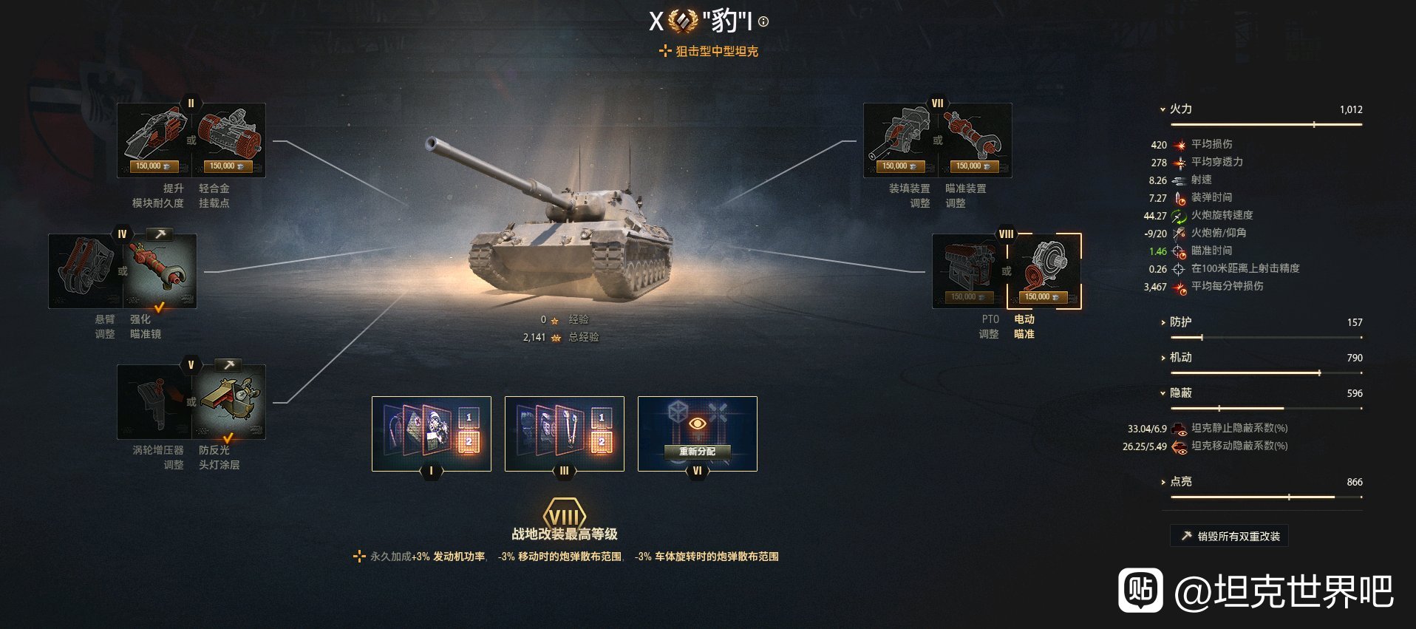Pick the 悬臂调整 suspension modification
This screenshot has height=629, width=1416.
coord(85,271)
